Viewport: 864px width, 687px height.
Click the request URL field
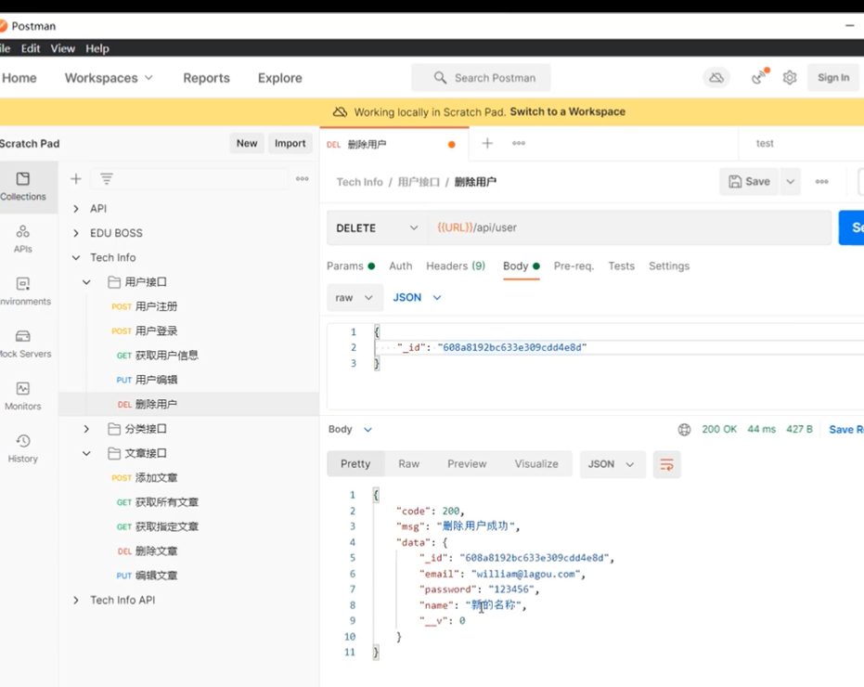[x=629, y=227]
